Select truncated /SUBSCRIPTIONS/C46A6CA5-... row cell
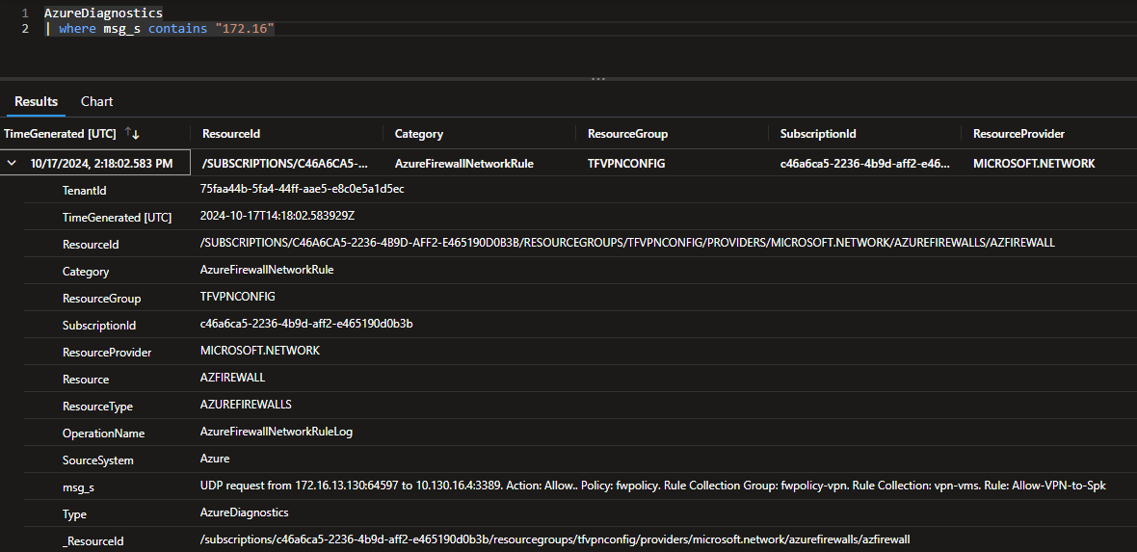 [x=285, y=164]
